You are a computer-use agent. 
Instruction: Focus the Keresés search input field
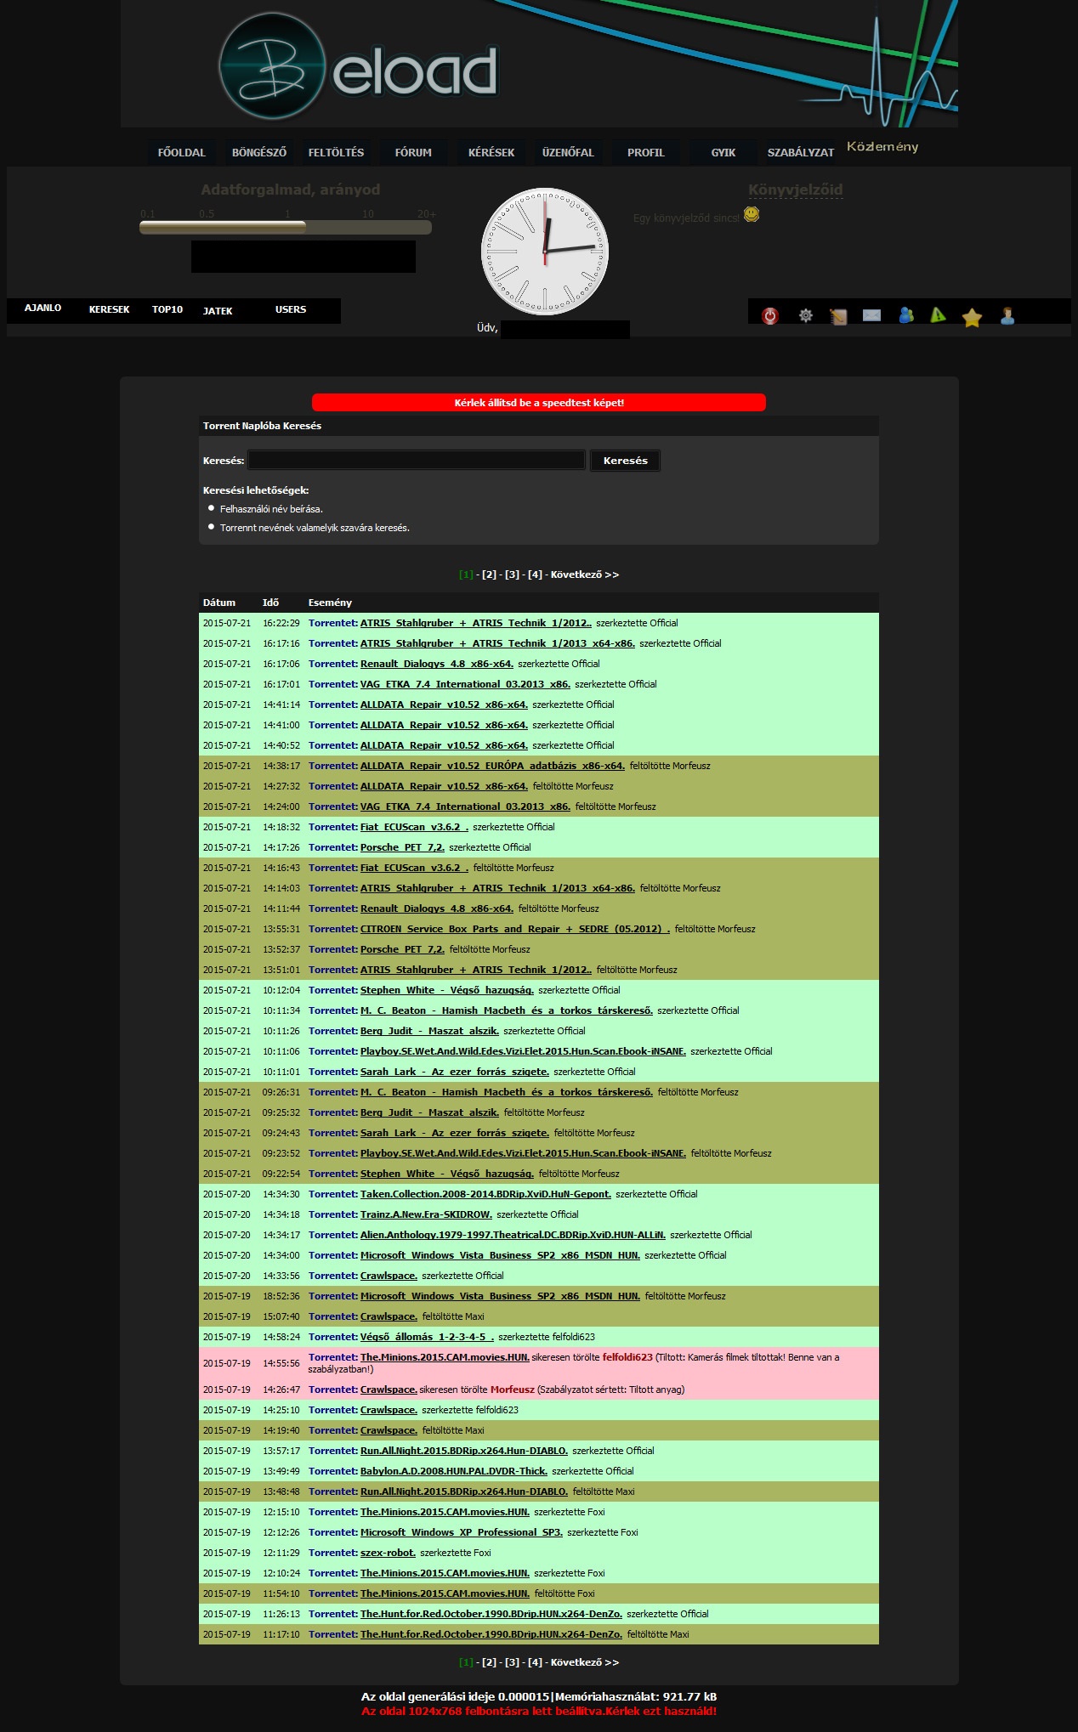416,461
